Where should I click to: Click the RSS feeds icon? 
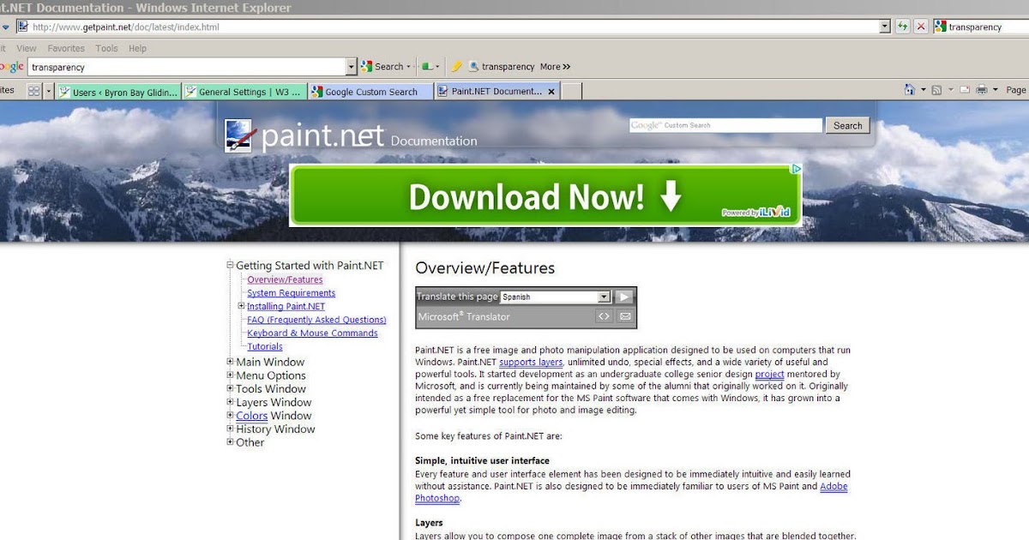click(936, 90)
